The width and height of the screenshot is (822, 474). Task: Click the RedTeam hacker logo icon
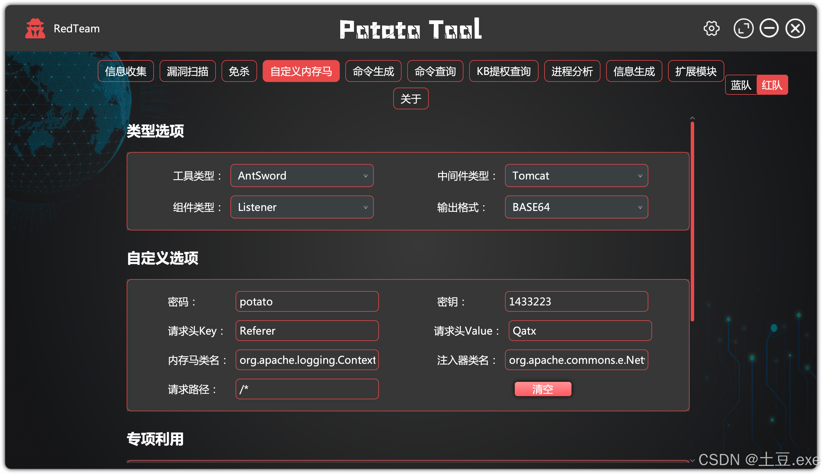35,29
